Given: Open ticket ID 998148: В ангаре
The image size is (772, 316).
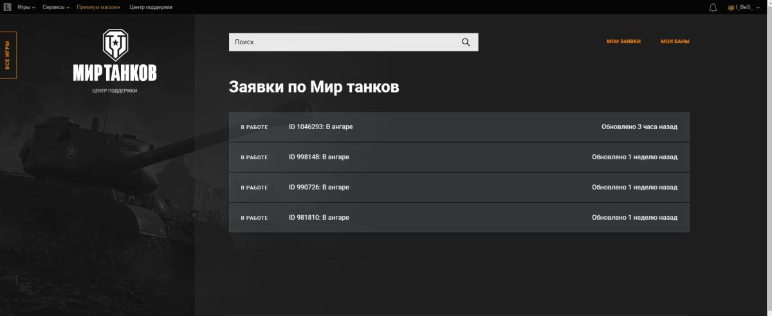Looking at the screenshot, I should [x=459, y=157].
